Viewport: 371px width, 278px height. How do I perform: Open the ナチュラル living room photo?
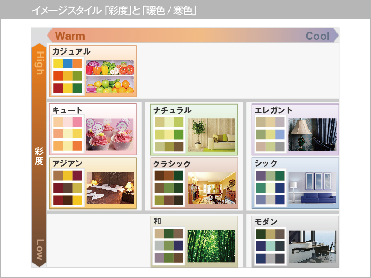tap(211, 134)
